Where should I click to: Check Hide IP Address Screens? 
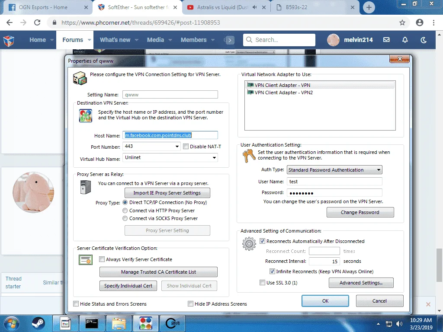point(190,304)
